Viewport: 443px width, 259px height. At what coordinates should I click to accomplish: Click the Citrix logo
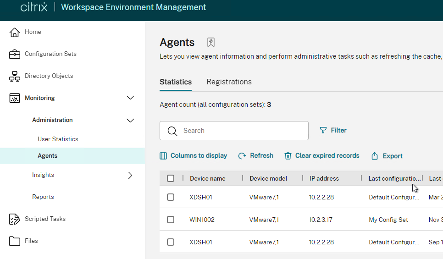pyautogui.click(x=34, y=7)
